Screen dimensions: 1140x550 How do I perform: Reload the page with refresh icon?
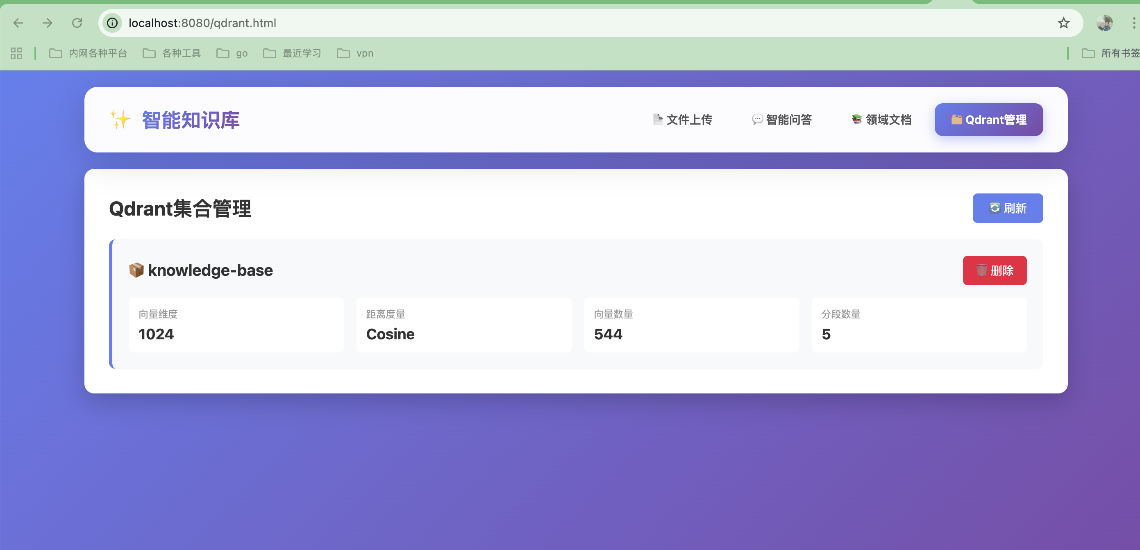[x=77, y=23]
